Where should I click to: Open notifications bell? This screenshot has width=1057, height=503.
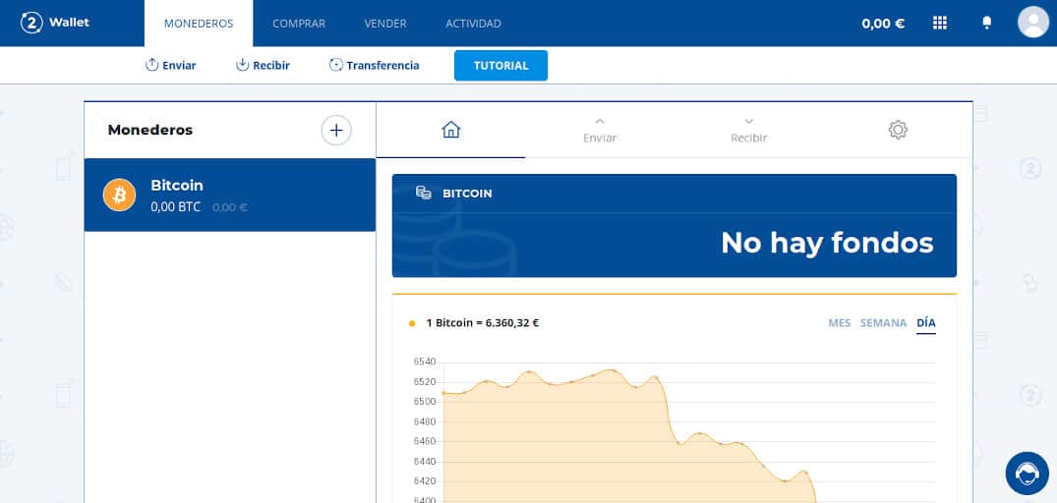point(987,23)
